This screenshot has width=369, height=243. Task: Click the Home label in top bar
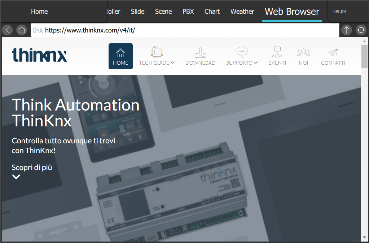[x=39, y=12]
